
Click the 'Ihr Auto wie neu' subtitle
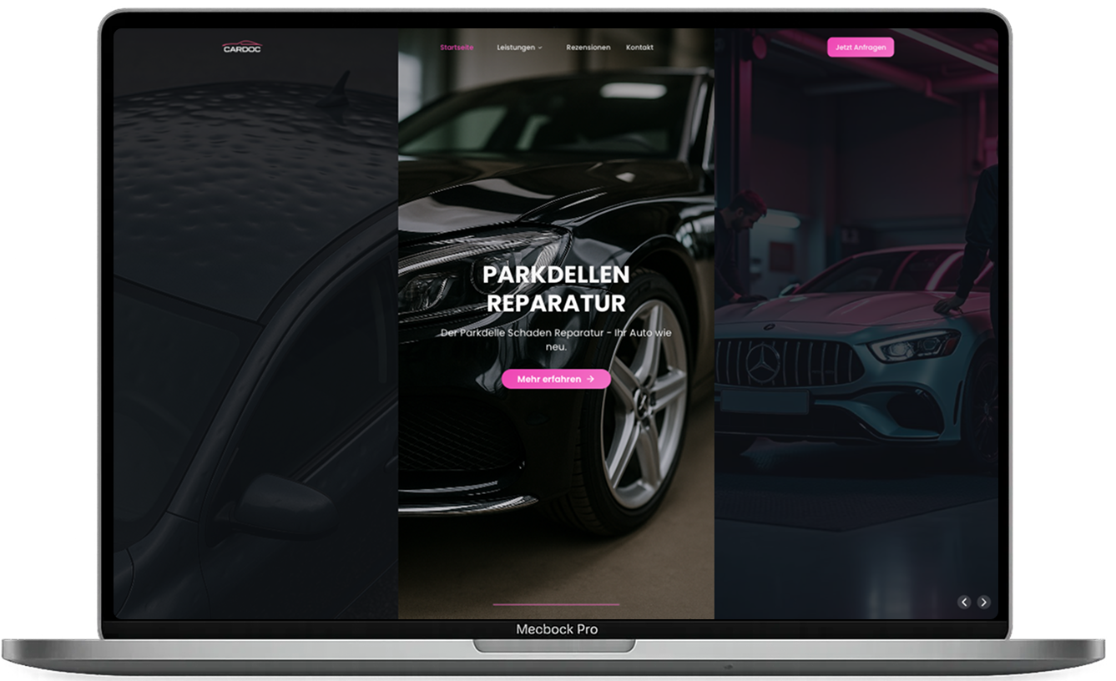click(x=556, y=339)
